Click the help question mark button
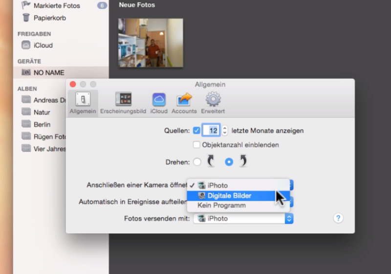The height and width of the screenshot is (274, 391). click(338, 218)
